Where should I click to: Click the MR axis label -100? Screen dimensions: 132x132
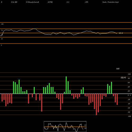pos(129,116)
